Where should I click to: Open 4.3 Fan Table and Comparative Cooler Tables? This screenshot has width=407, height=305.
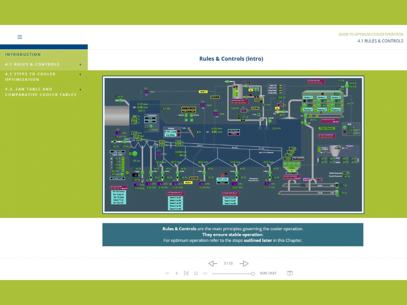41,92
